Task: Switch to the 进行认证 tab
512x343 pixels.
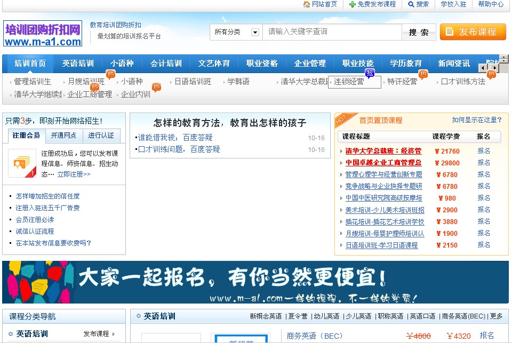Action: point(101,135)
